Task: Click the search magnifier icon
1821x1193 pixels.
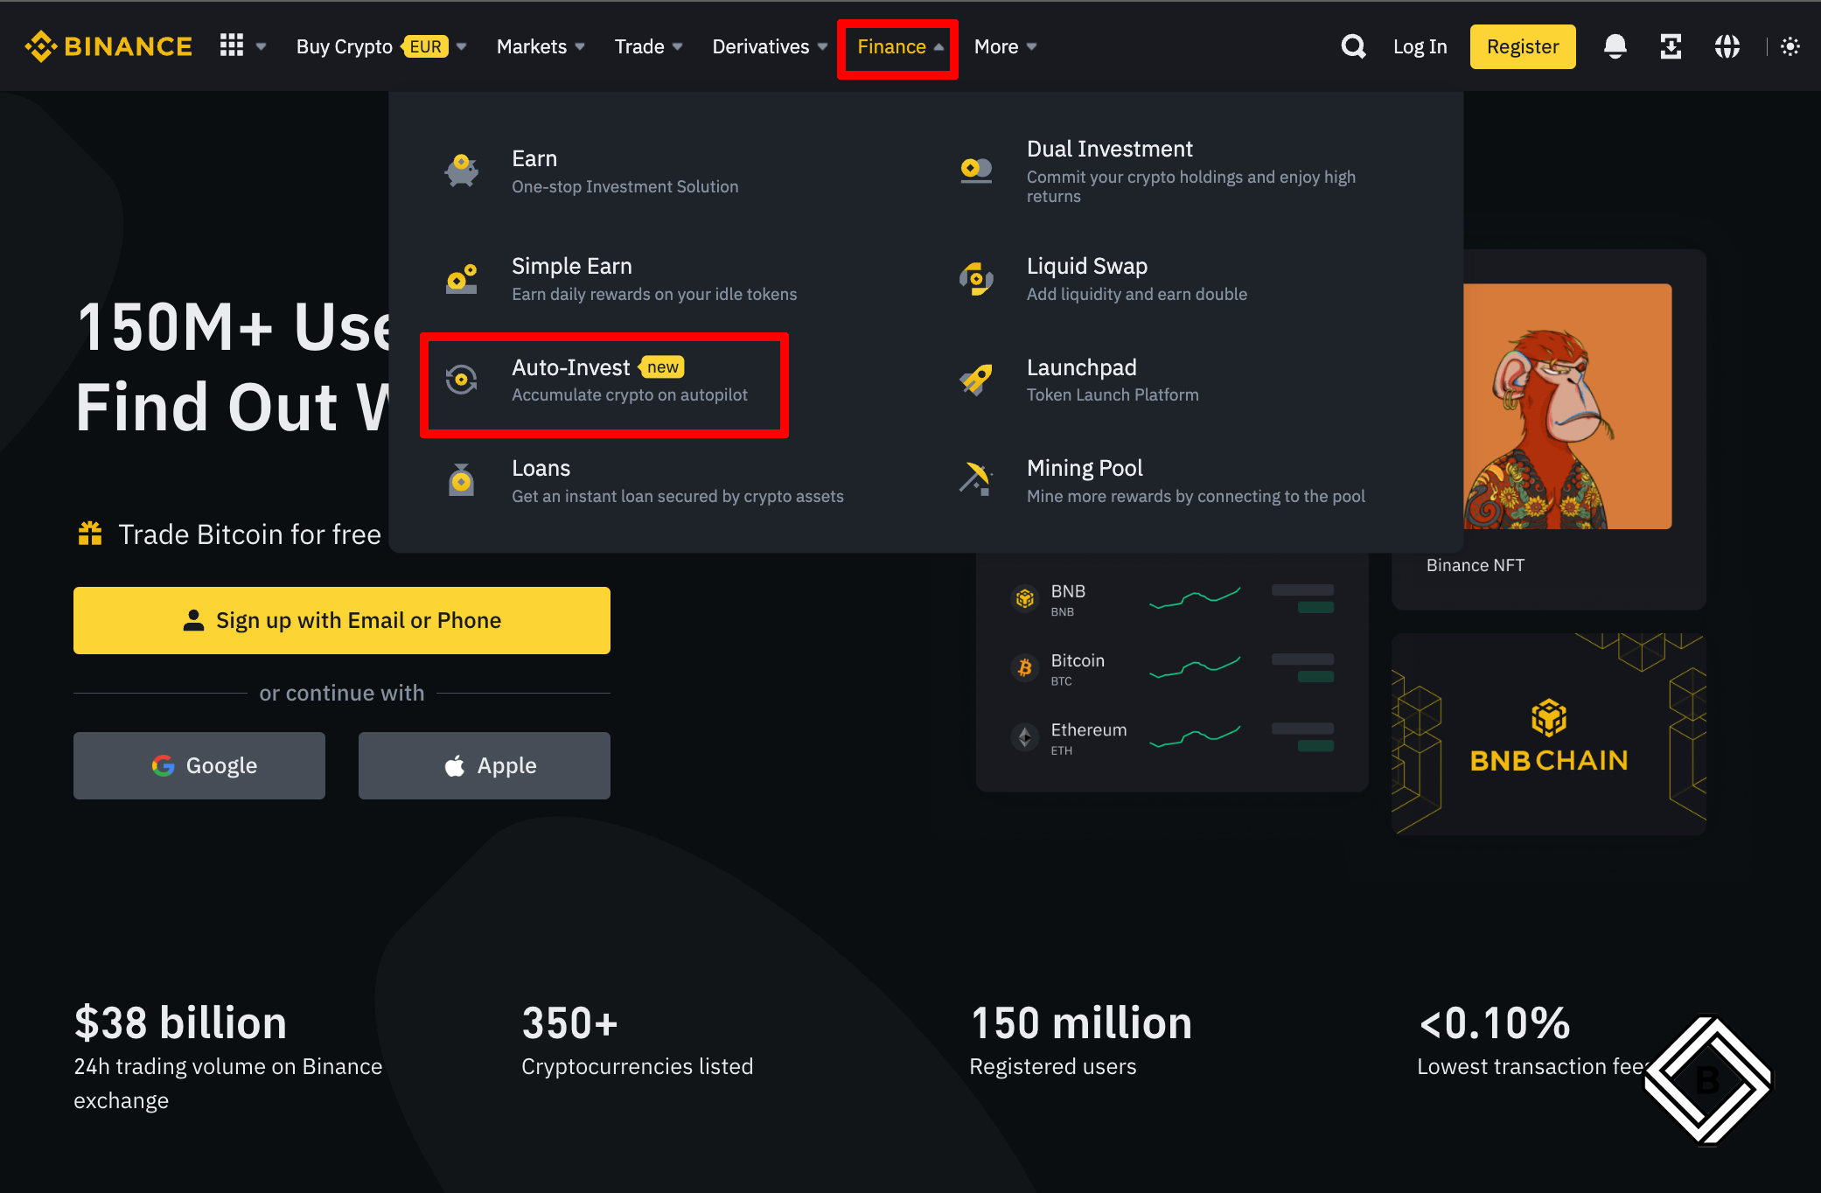Action: [1353, 46]
